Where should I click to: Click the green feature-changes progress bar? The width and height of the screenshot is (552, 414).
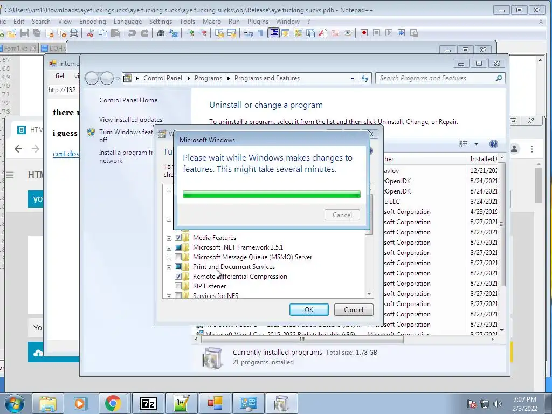pos(272,194)
